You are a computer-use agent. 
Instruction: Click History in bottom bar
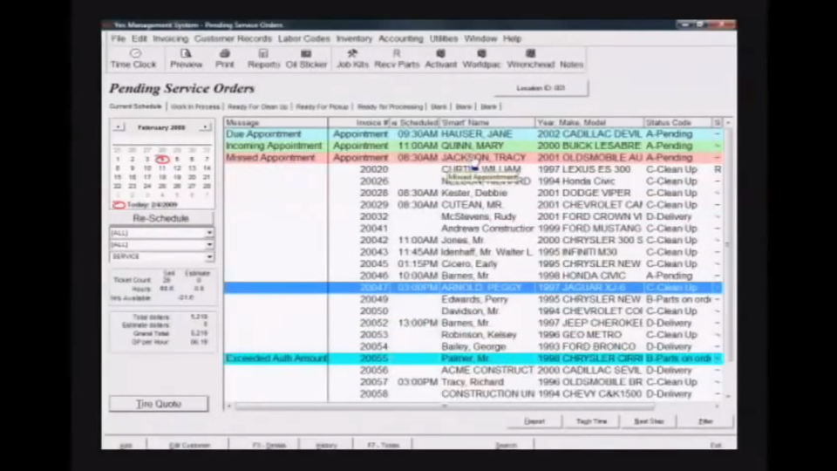tap(326, 445)
